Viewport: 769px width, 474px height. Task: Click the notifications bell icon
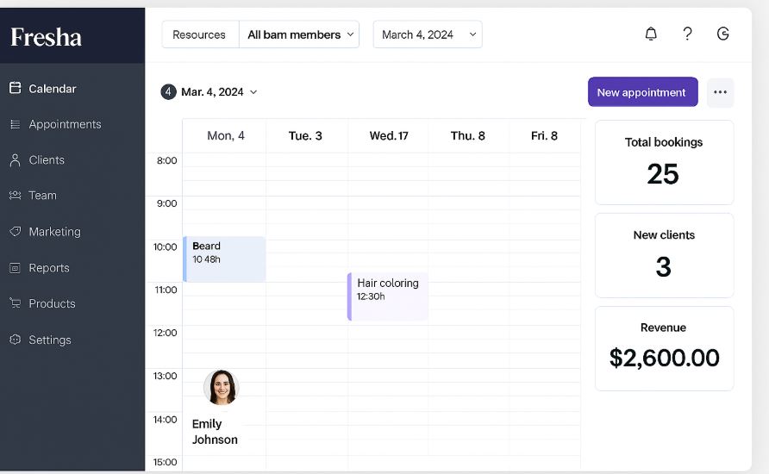(x=651, y=34)
